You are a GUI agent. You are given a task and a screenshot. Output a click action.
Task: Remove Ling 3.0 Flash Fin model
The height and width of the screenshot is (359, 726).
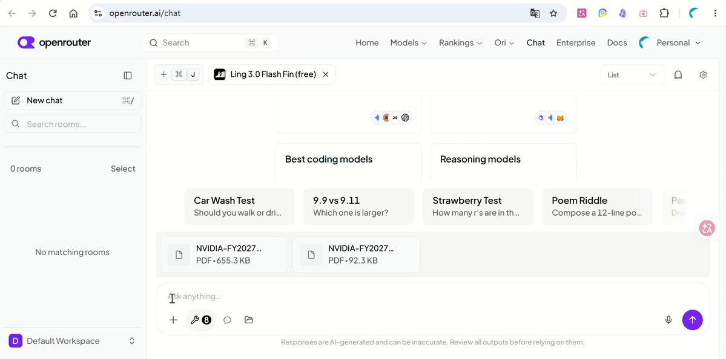[x=326, y=74]
